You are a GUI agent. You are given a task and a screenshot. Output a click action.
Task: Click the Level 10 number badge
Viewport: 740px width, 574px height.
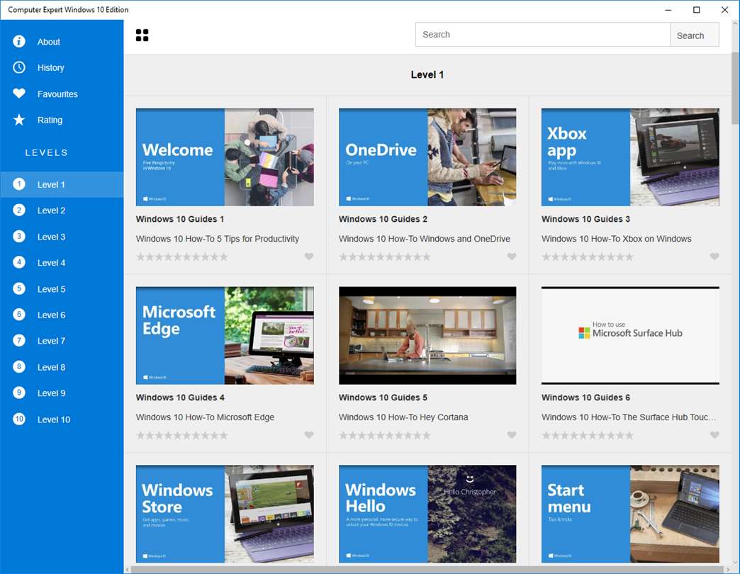19,419
